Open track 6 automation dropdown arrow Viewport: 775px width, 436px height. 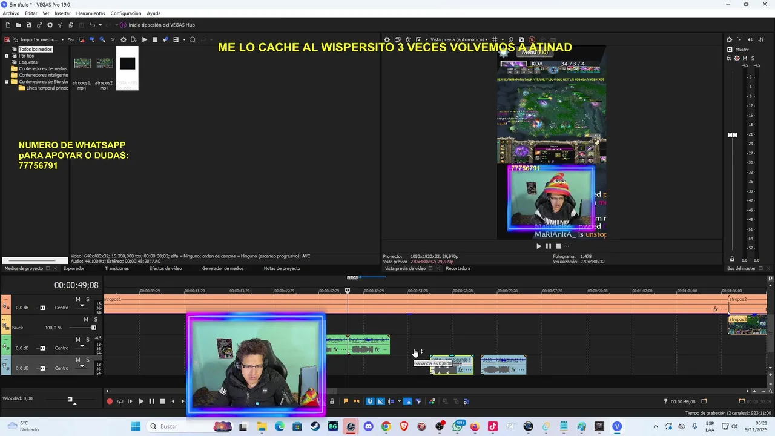82,347
